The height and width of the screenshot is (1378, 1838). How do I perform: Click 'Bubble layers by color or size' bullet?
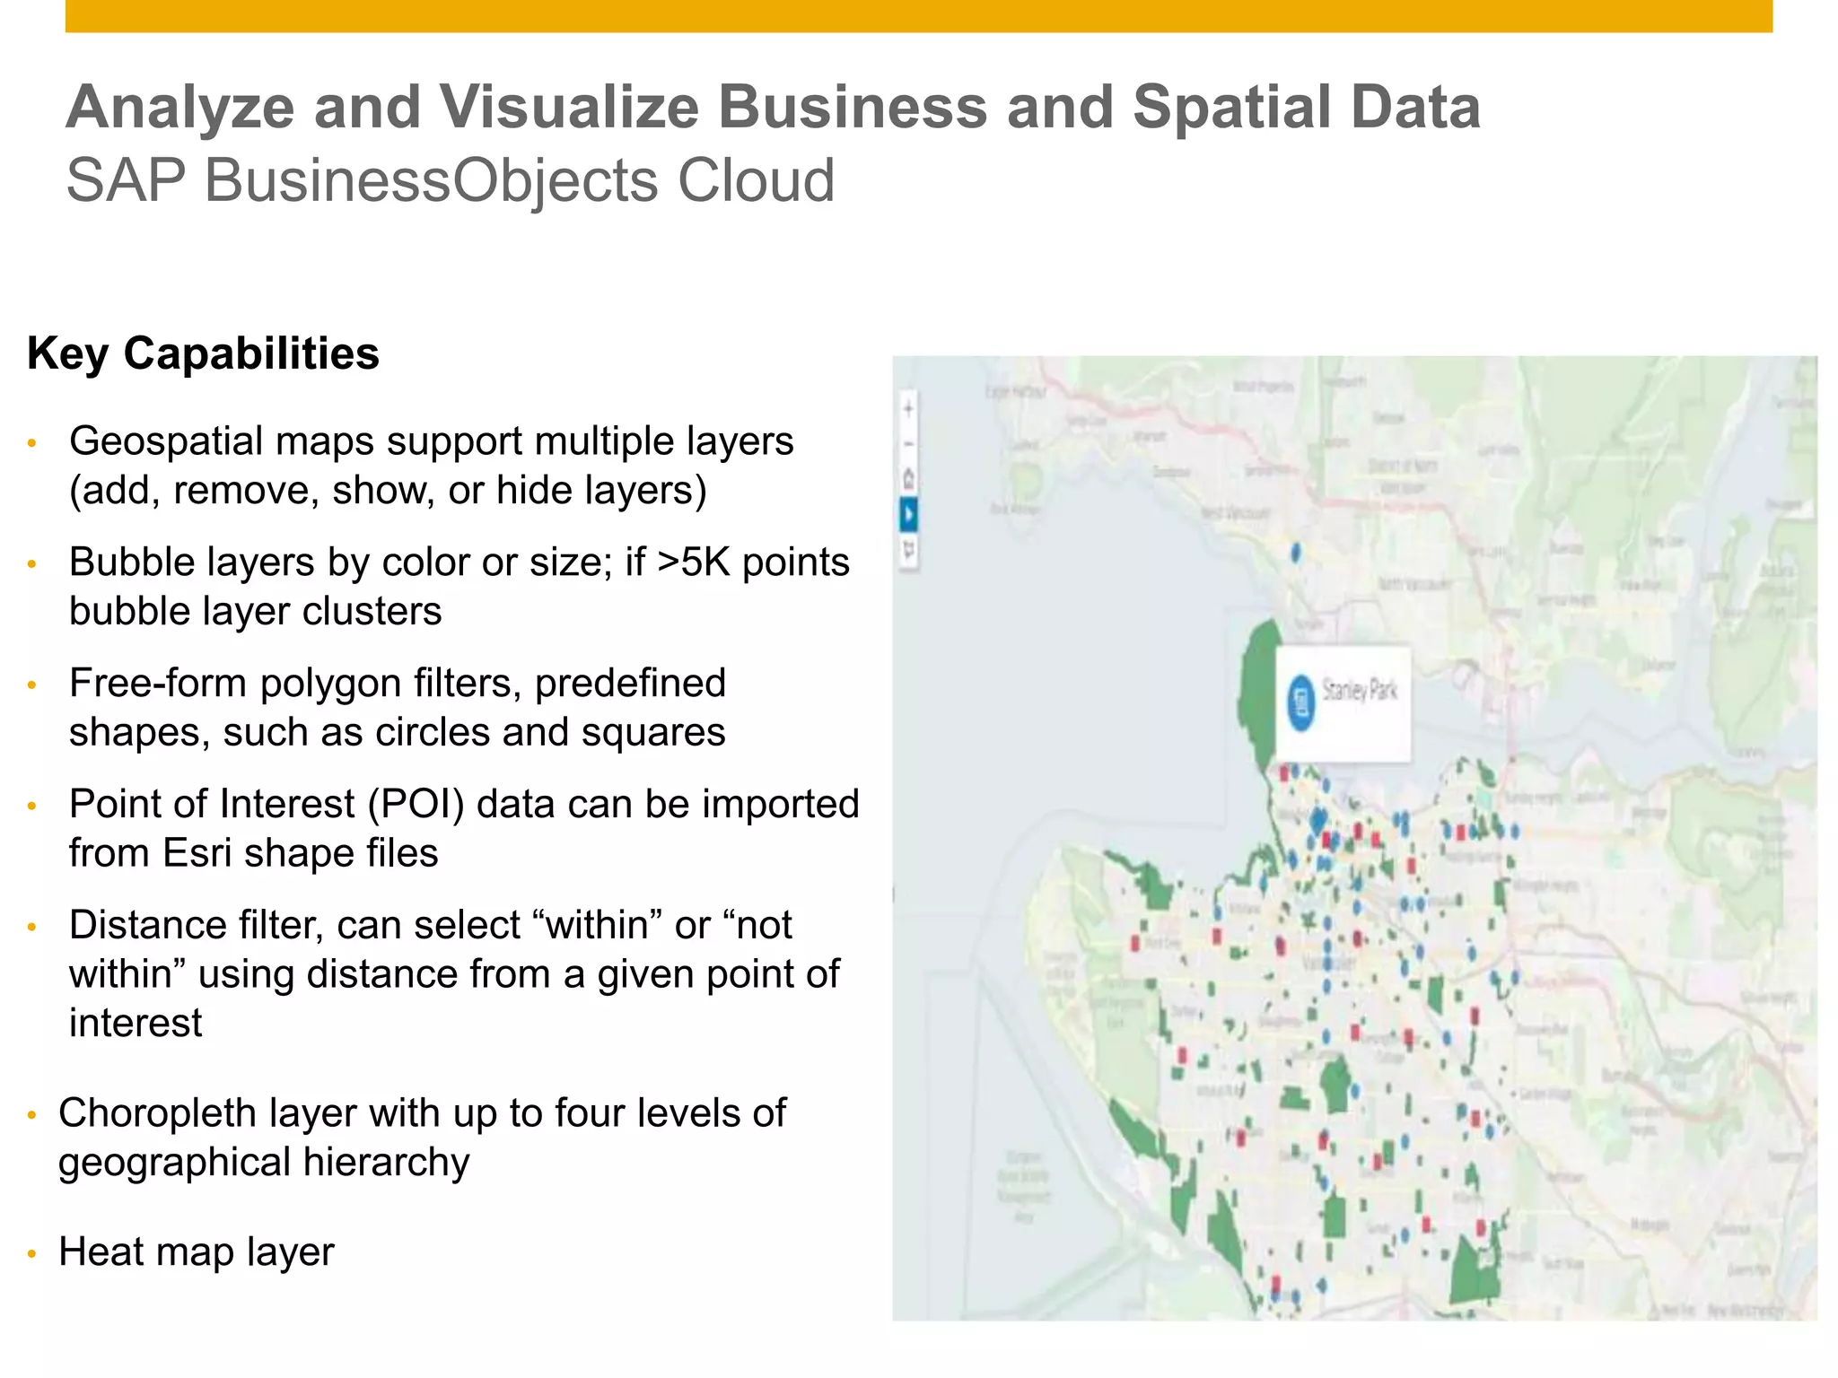pos(459,587)
